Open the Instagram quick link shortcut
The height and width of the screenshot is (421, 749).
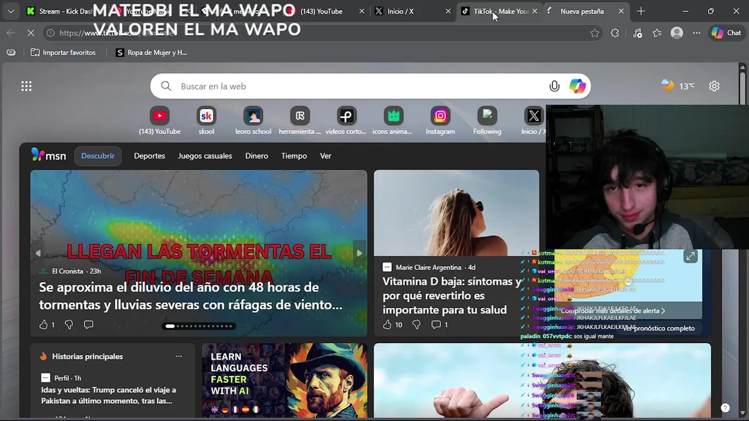(x=441, y=122)
